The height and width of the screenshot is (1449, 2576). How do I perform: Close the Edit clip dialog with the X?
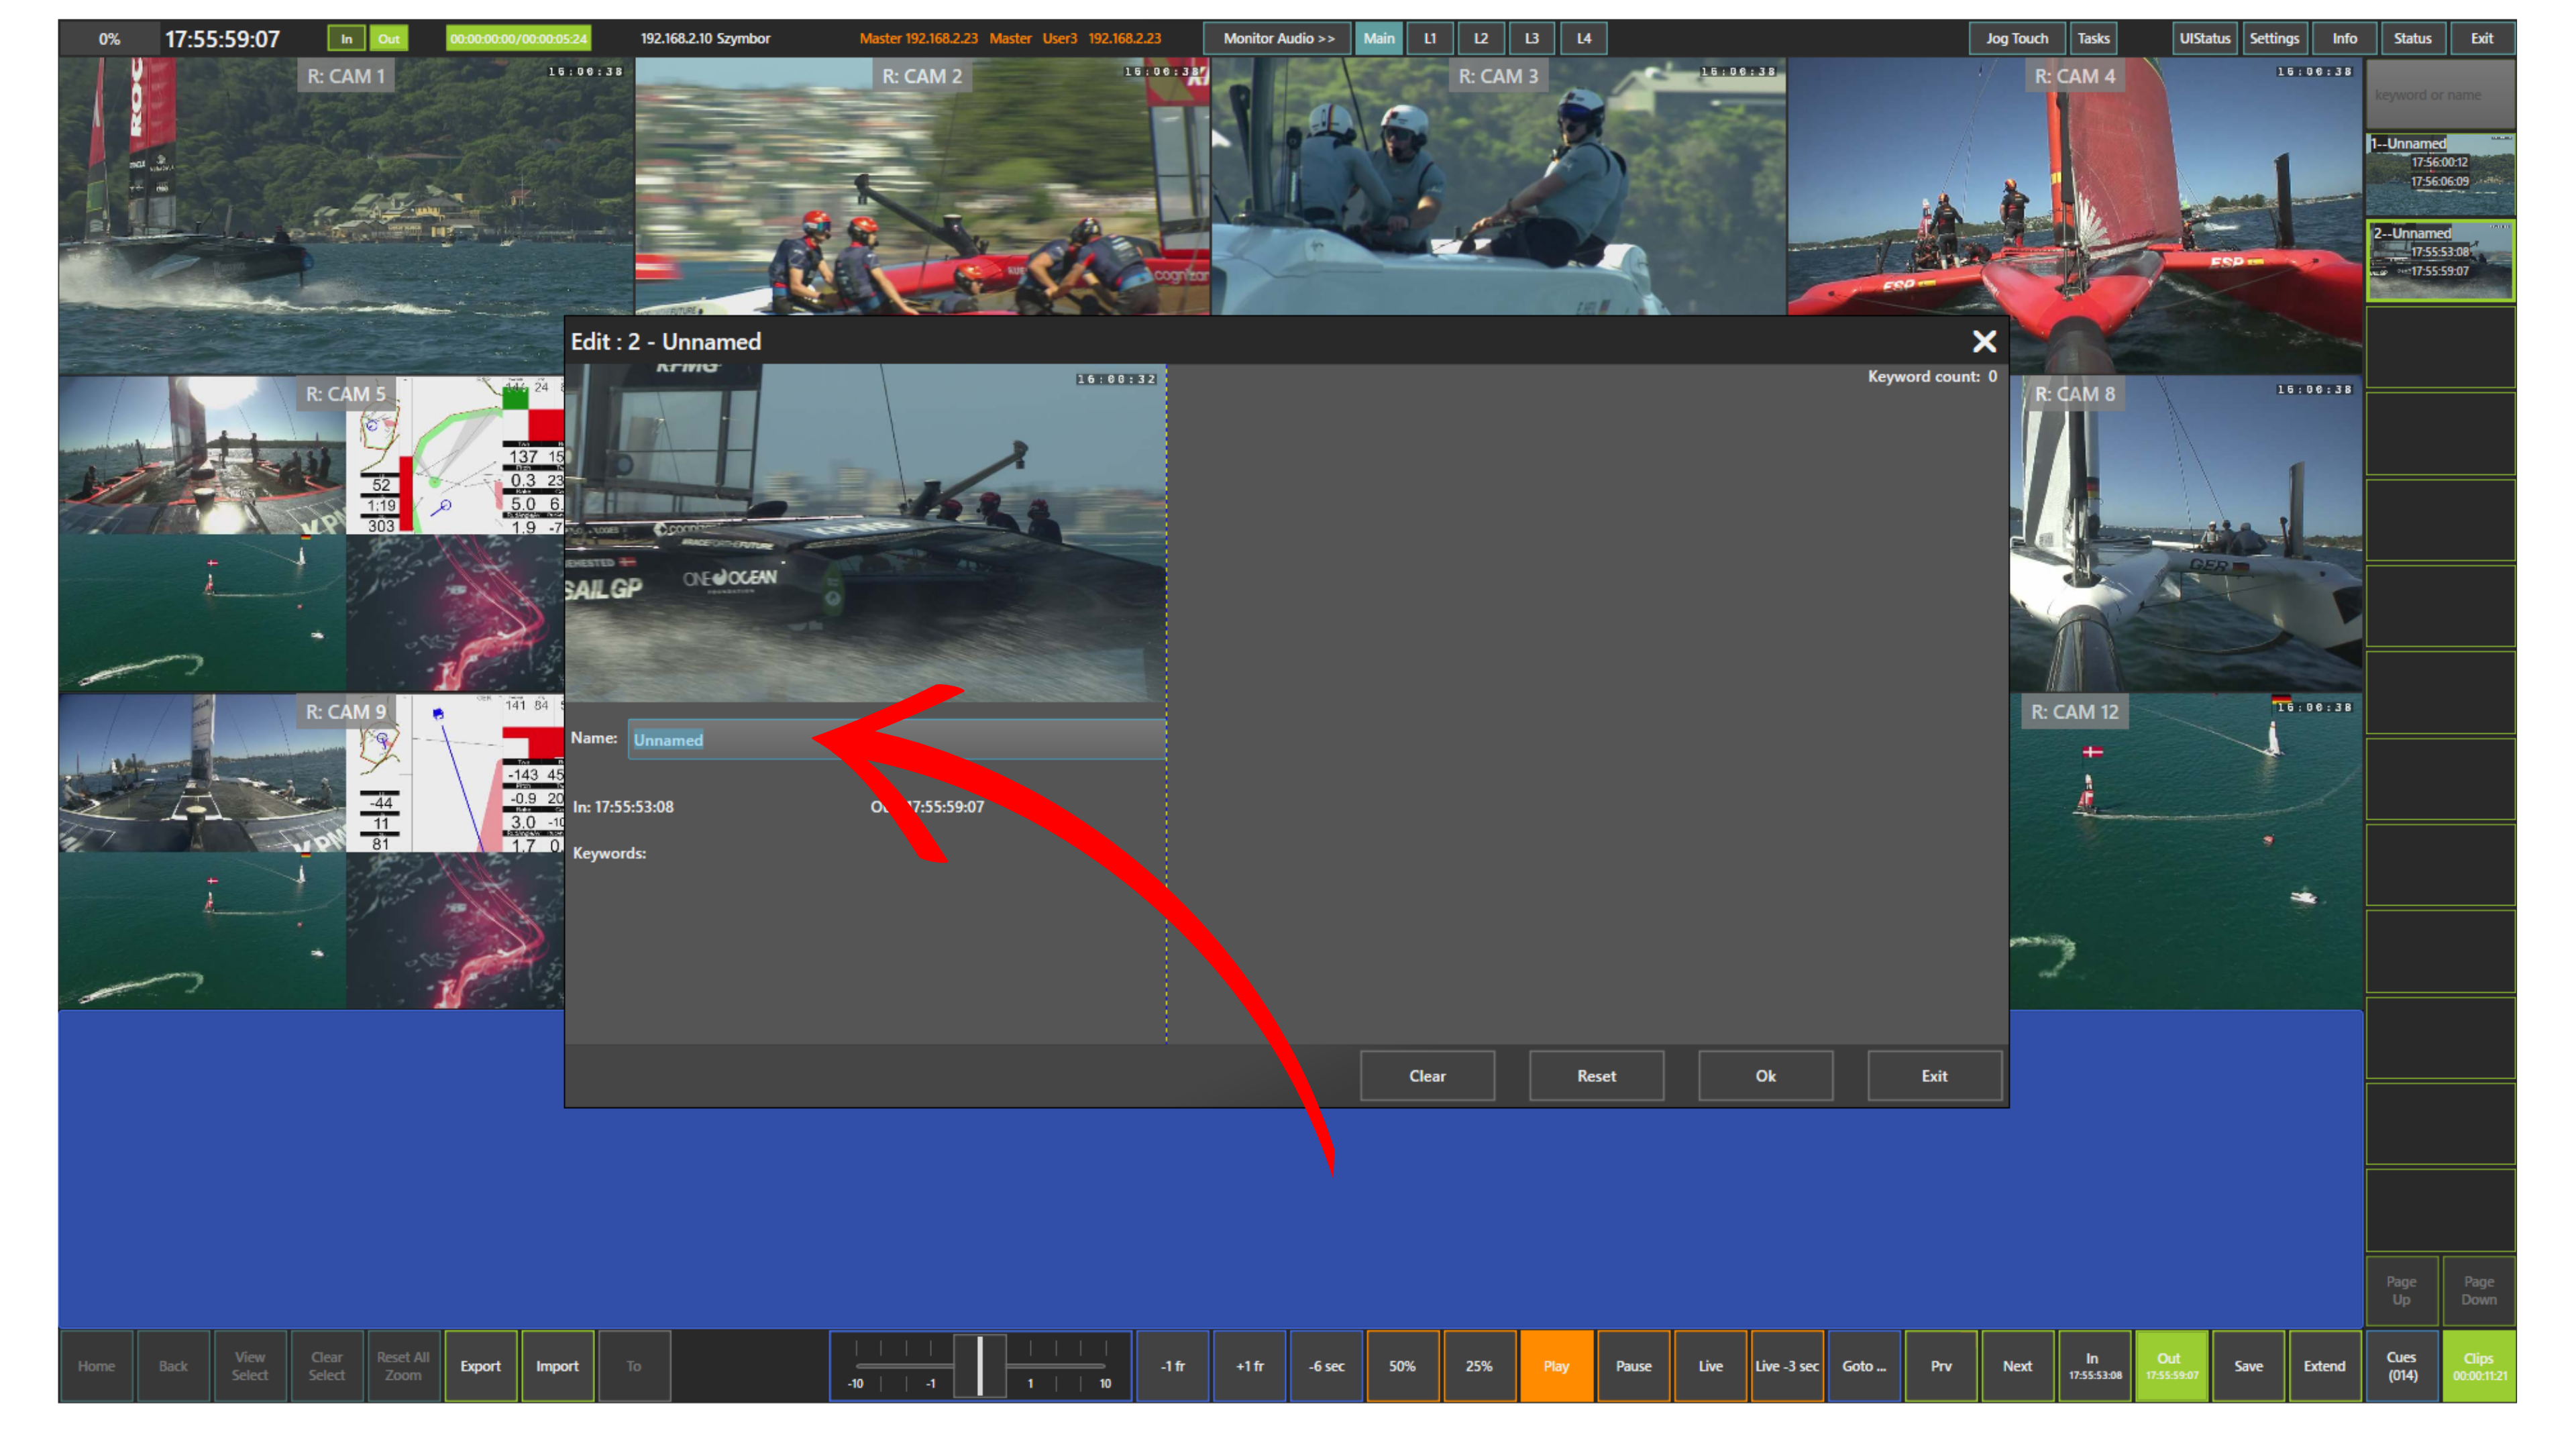(1984, 342)
